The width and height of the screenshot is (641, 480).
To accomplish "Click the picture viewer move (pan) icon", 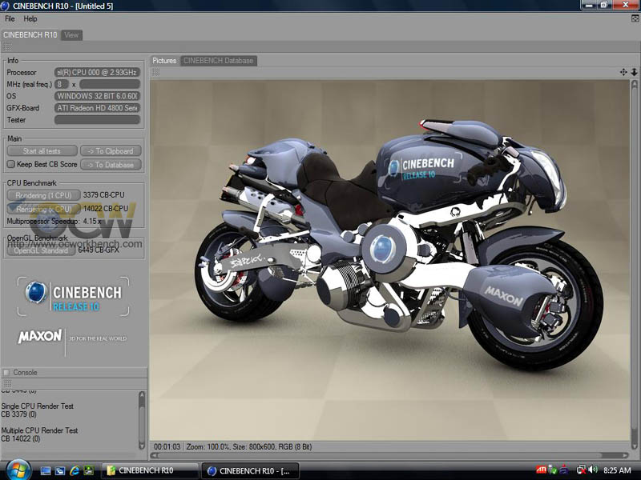I will [623, 72].
